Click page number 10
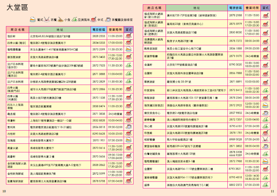277x196 pixels. [x=4, y=191]
